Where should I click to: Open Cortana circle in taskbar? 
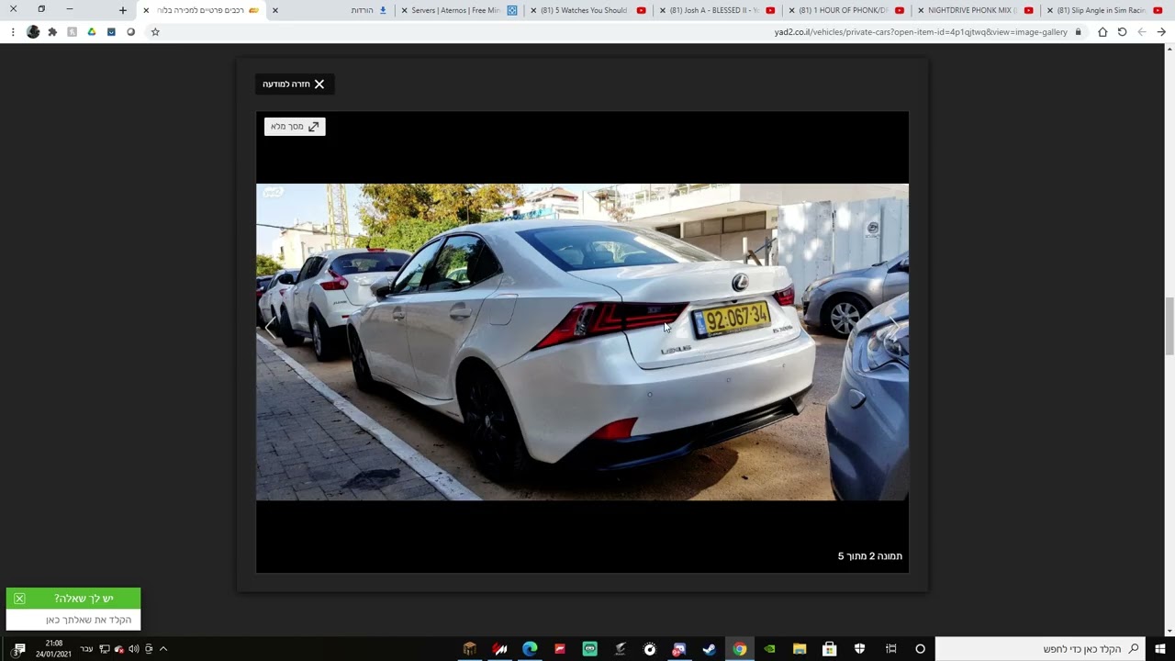pos(920,649)
